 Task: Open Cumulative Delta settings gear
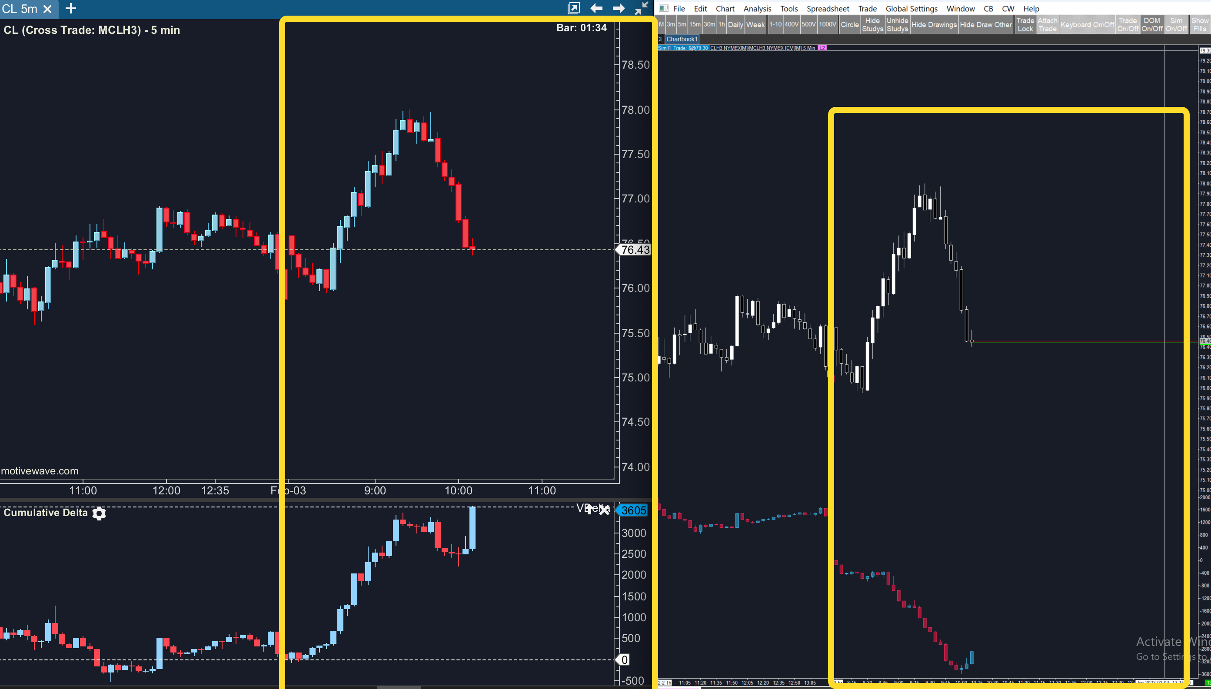tap(99, 513)
